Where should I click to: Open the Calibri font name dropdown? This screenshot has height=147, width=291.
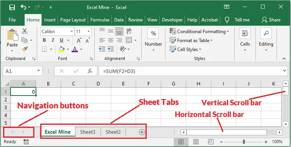coord(72,32)
